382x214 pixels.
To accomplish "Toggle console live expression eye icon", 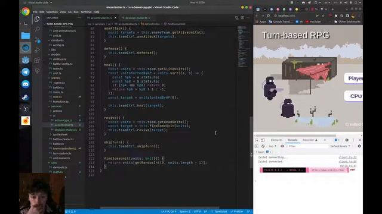I will [282, 146].
